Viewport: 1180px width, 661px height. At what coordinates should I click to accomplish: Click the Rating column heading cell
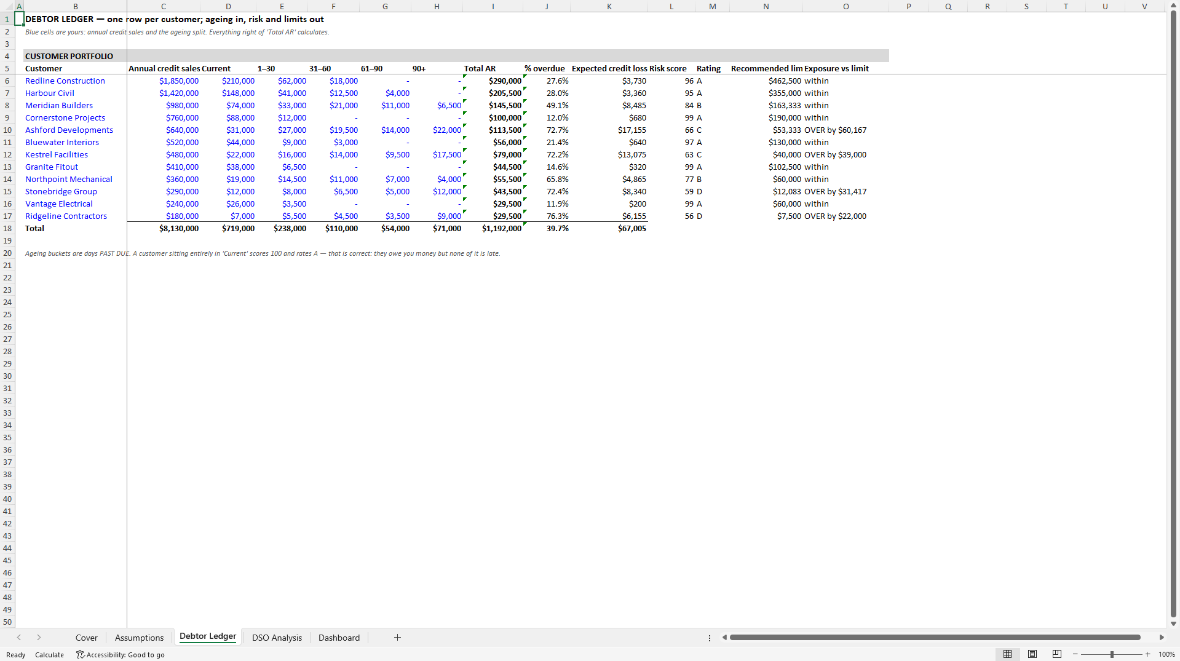coord(712,68)
